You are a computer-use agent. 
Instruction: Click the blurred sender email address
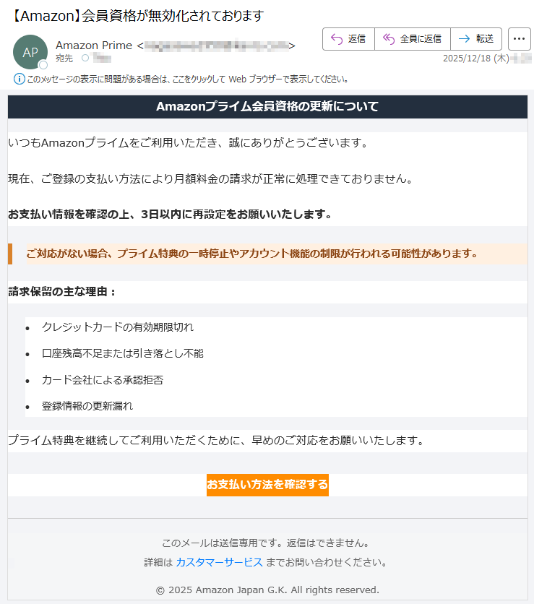tap(217, 46)
